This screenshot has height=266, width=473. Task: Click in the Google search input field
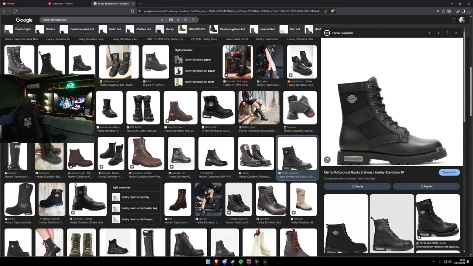(x=100, y=20)
